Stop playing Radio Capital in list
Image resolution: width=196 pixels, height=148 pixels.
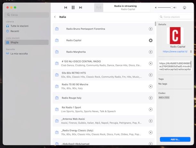pyautogui.click(x=150, y=40)
